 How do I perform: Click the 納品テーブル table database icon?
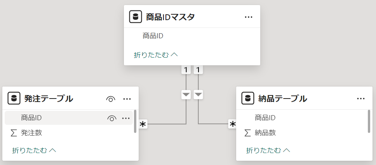click(x=248, y=99)
